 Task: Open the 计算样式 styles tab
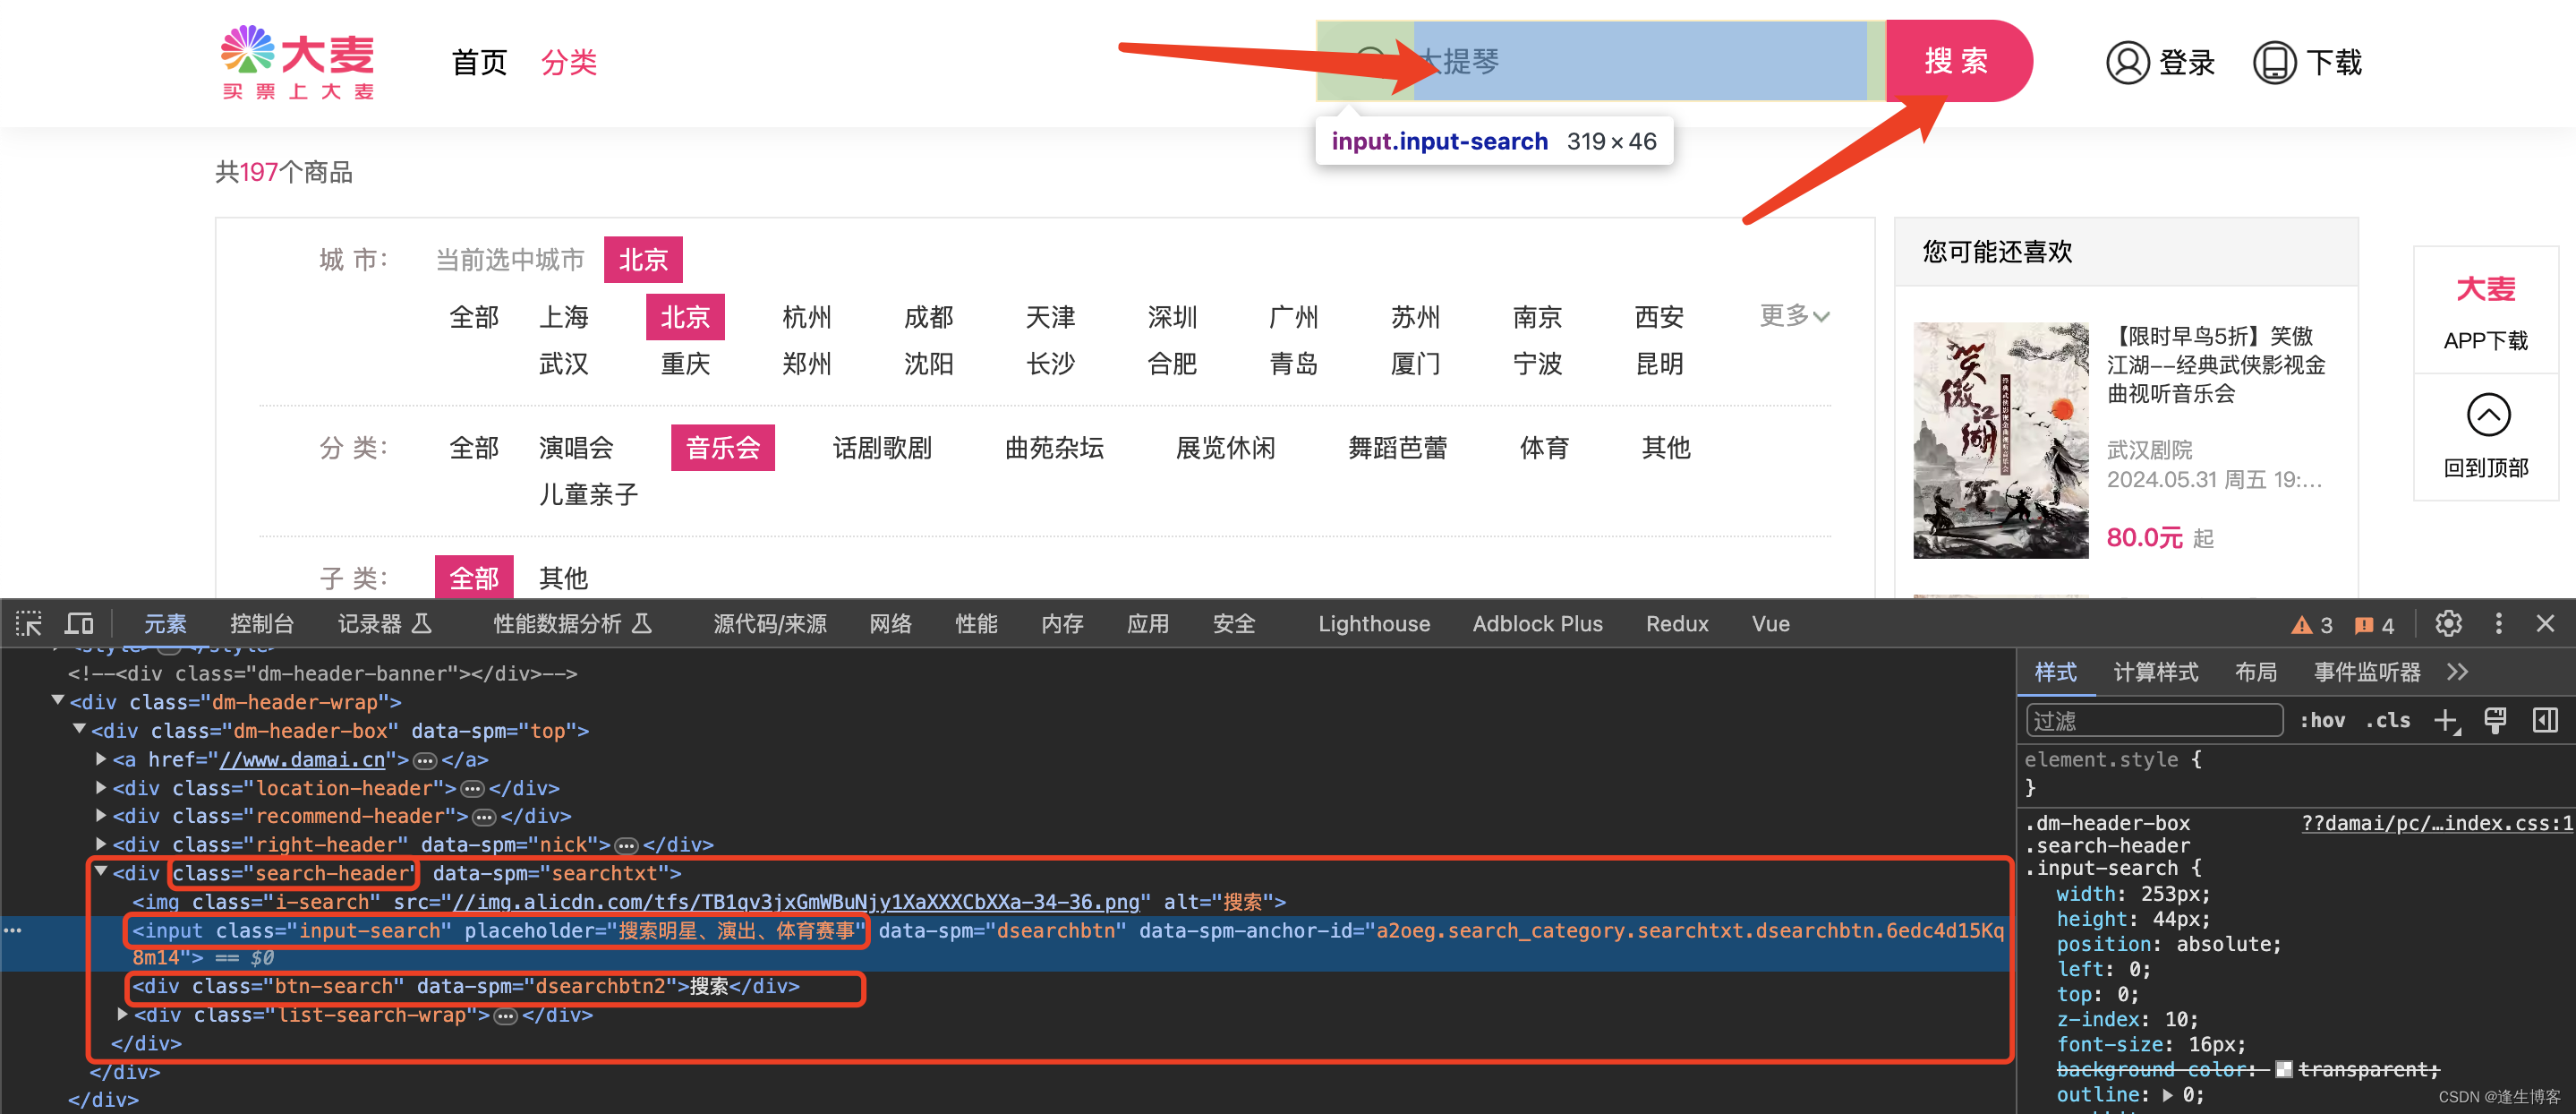pyautogui.click(x=2155, y=672)
